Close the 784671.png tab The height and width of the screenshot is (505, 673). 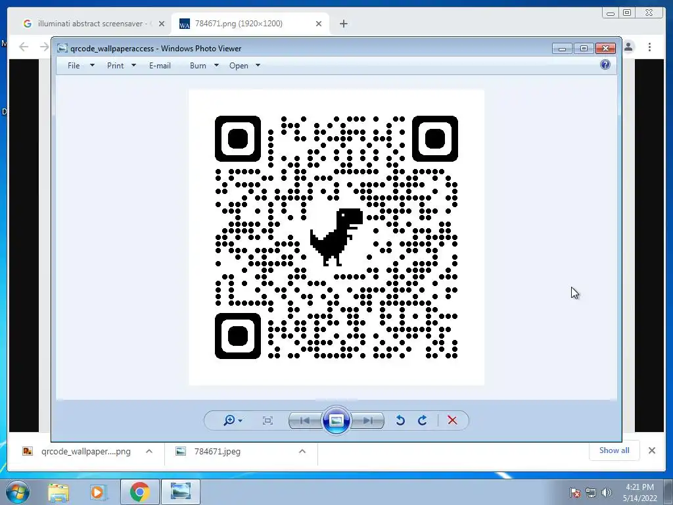[x=319, y=24]
